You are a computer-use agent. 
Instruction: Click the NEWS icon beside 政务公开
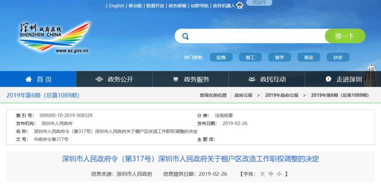click(99, 79)
